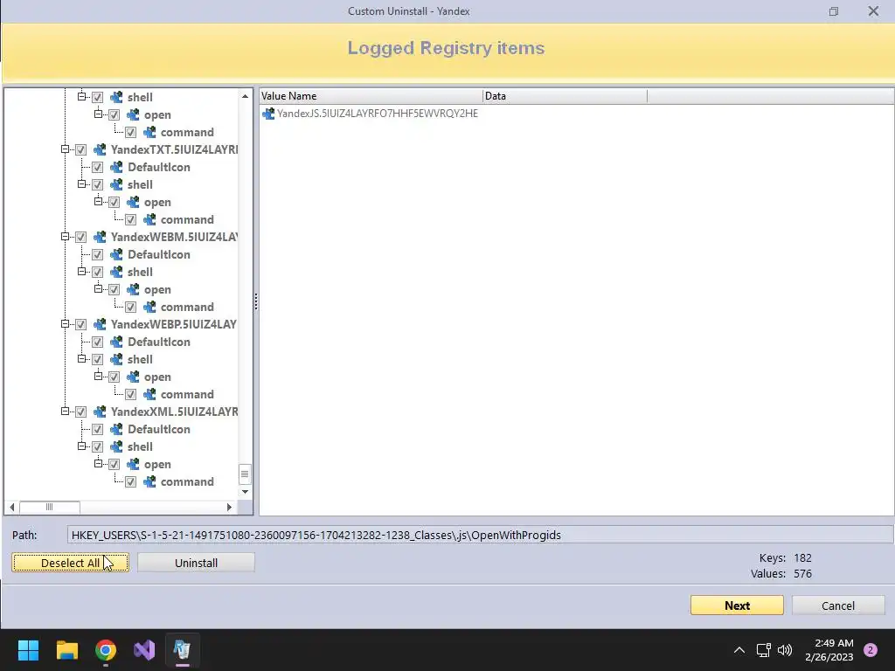895x671 pixels.
Task: Click the shell key icon under YandexWEBP
Action: pyautogui.click(x=116, y=359)
